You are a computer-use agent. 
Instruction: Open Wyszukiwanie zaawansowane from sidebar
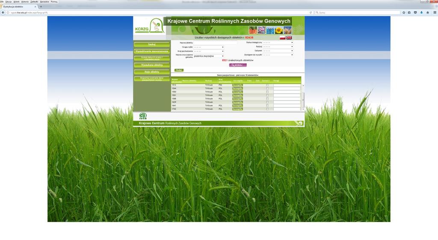coord(152,51)
